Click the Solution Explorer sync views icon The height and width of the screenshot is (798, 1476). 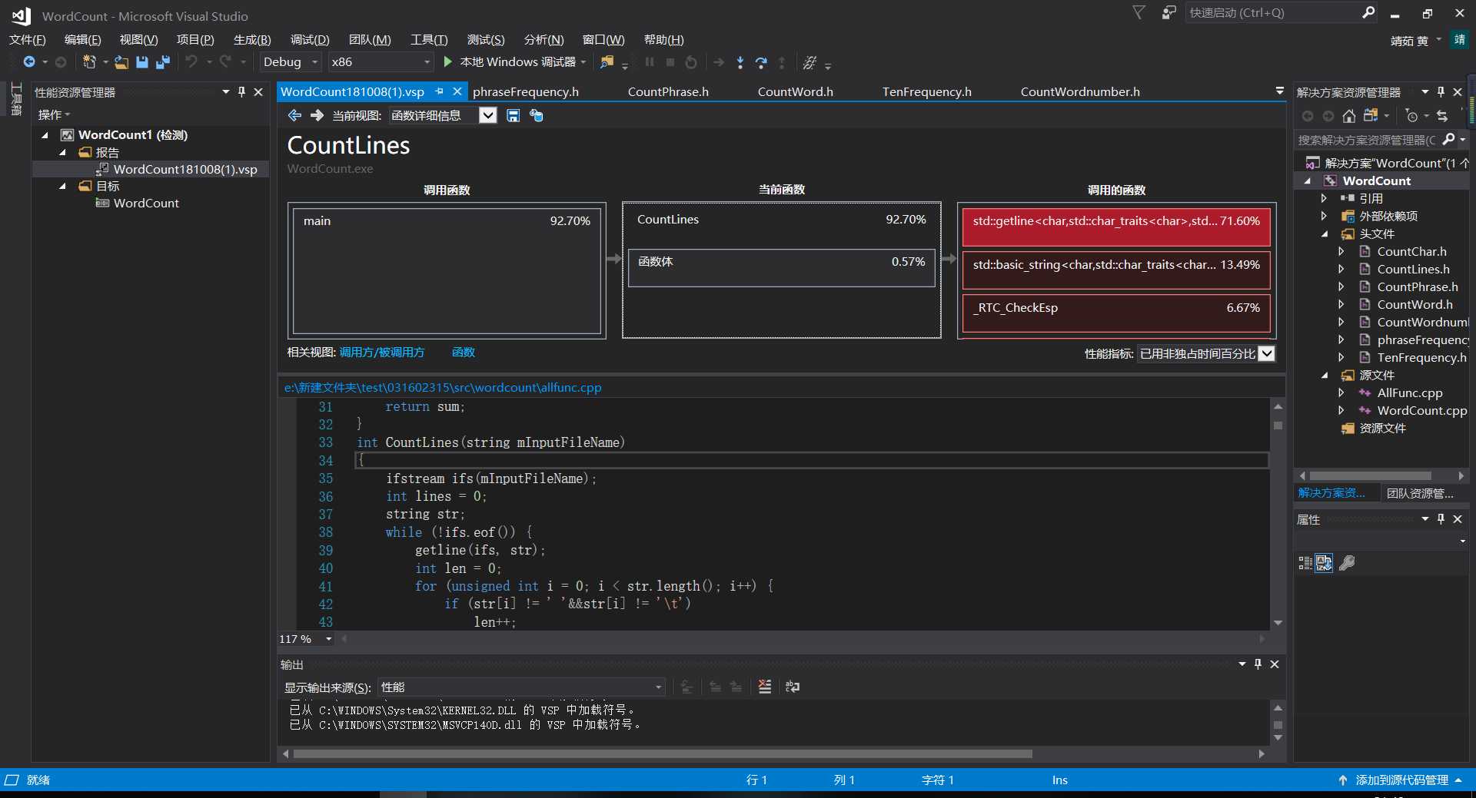(1371, 116)
